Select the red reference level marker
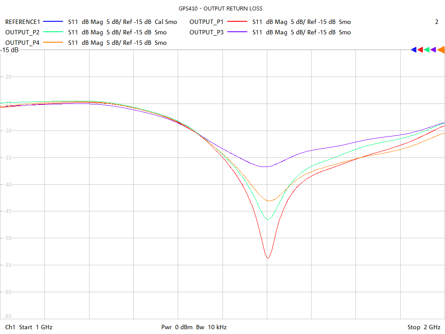 point(420,50)
